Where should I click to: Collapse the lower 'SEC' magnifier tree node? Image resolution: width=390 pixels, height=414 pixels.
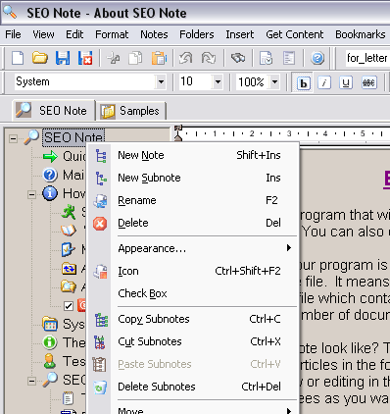pos(31,381)
